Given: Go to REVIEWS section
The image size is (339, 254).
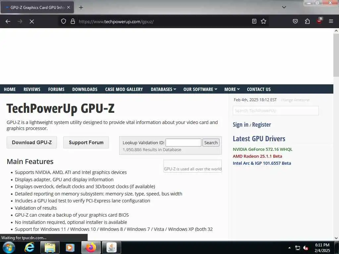Looking at the screenshot, I should (x=32, y=89).
